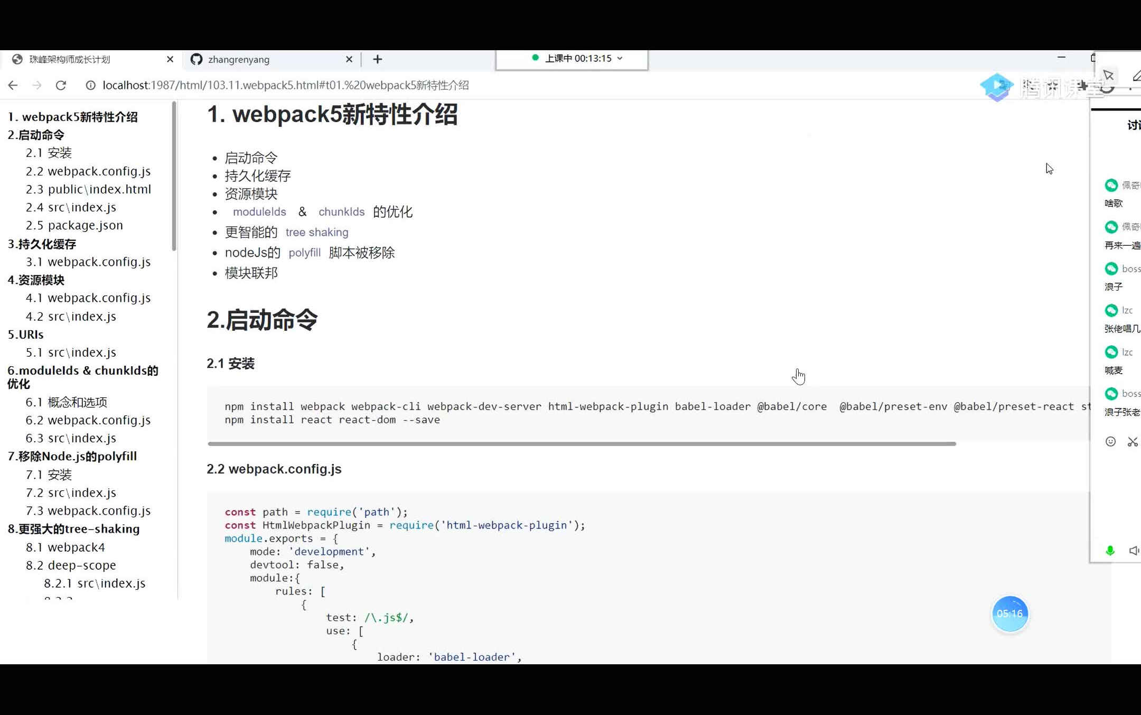Click the scissors screenshot icon in the chat panel
The image size is (1141, 715).
[x=1133, y=442]
